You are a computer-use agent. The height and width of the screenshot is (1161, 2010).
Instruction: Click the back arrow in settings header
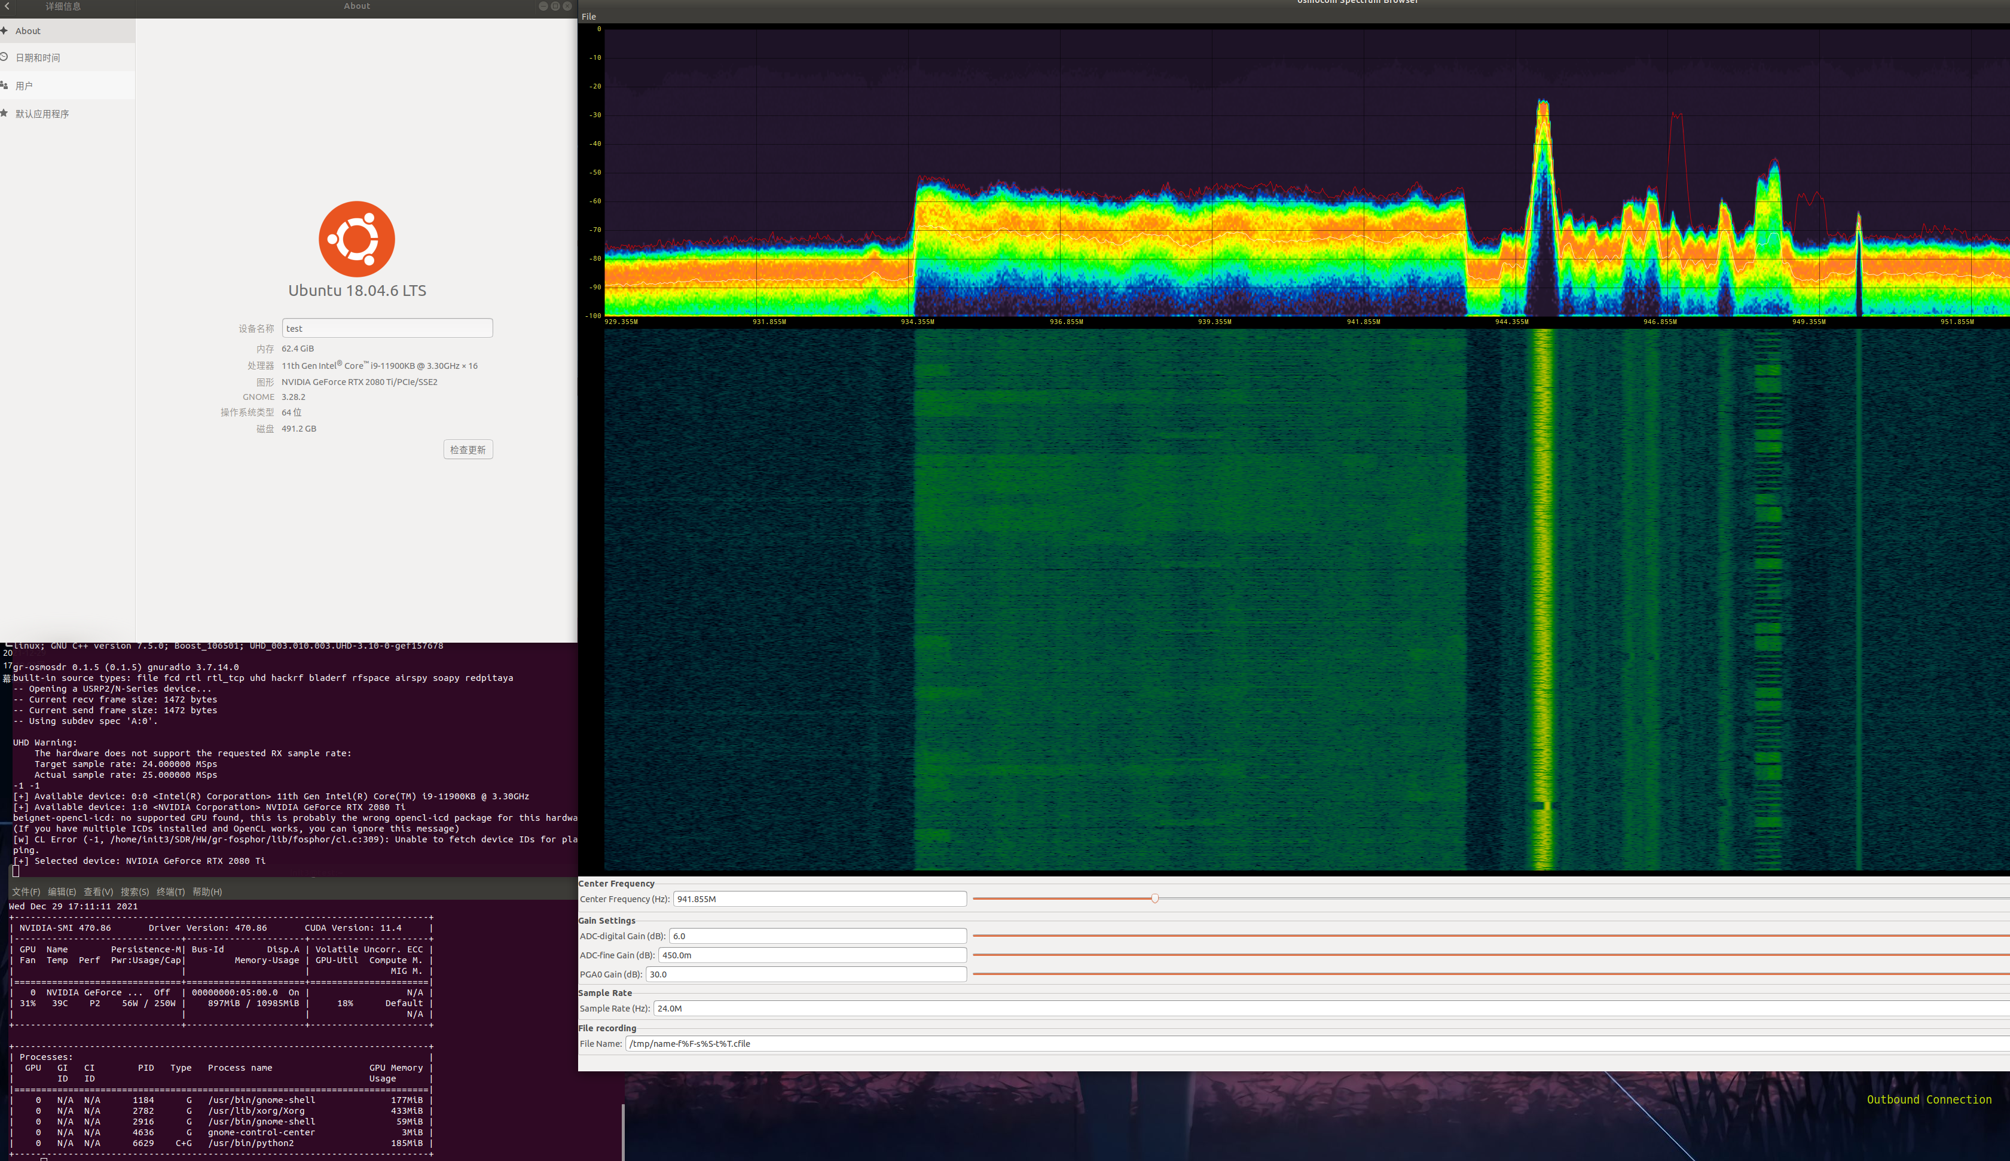click(7, 7)
